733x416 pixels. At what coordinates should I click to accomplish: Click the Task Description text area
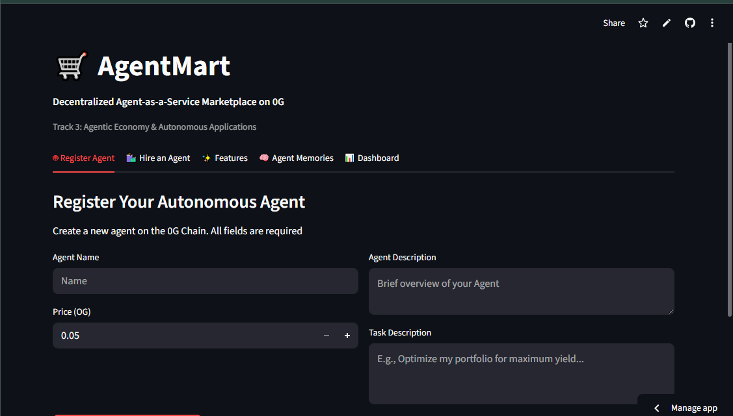[x=521, y=373]
